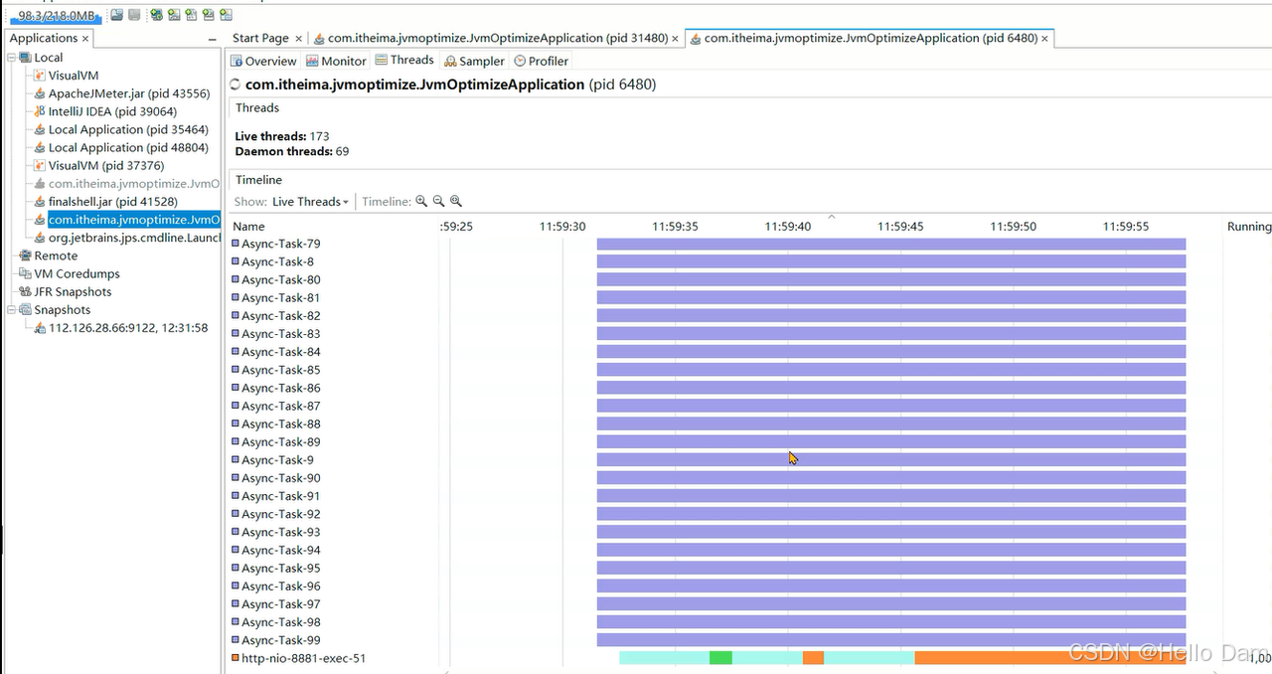1272x674 pixels.
Task: Click the Async-Task-79 thread state icon
Action: pyautogui.click(x=236, y=244)
